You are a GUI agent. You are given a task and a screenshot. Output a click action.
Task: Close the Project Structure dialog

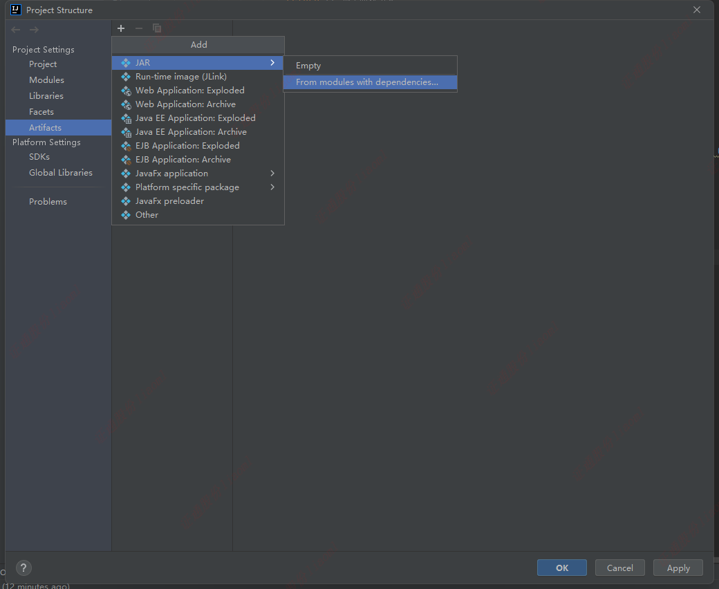pyautogui.click(x=697, y=10)
